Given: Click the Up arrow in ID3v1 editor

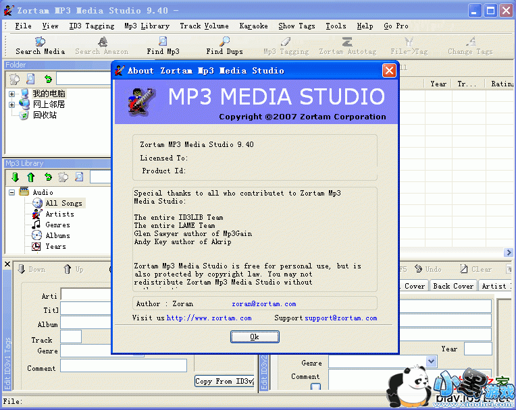Looking at the screenshot, I should (x=67, y=269).
